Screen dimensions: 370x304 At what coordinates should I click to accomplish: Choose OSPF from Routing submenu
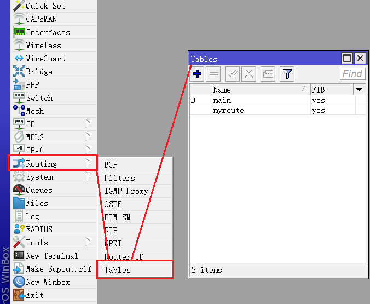[x=113, y=204]
